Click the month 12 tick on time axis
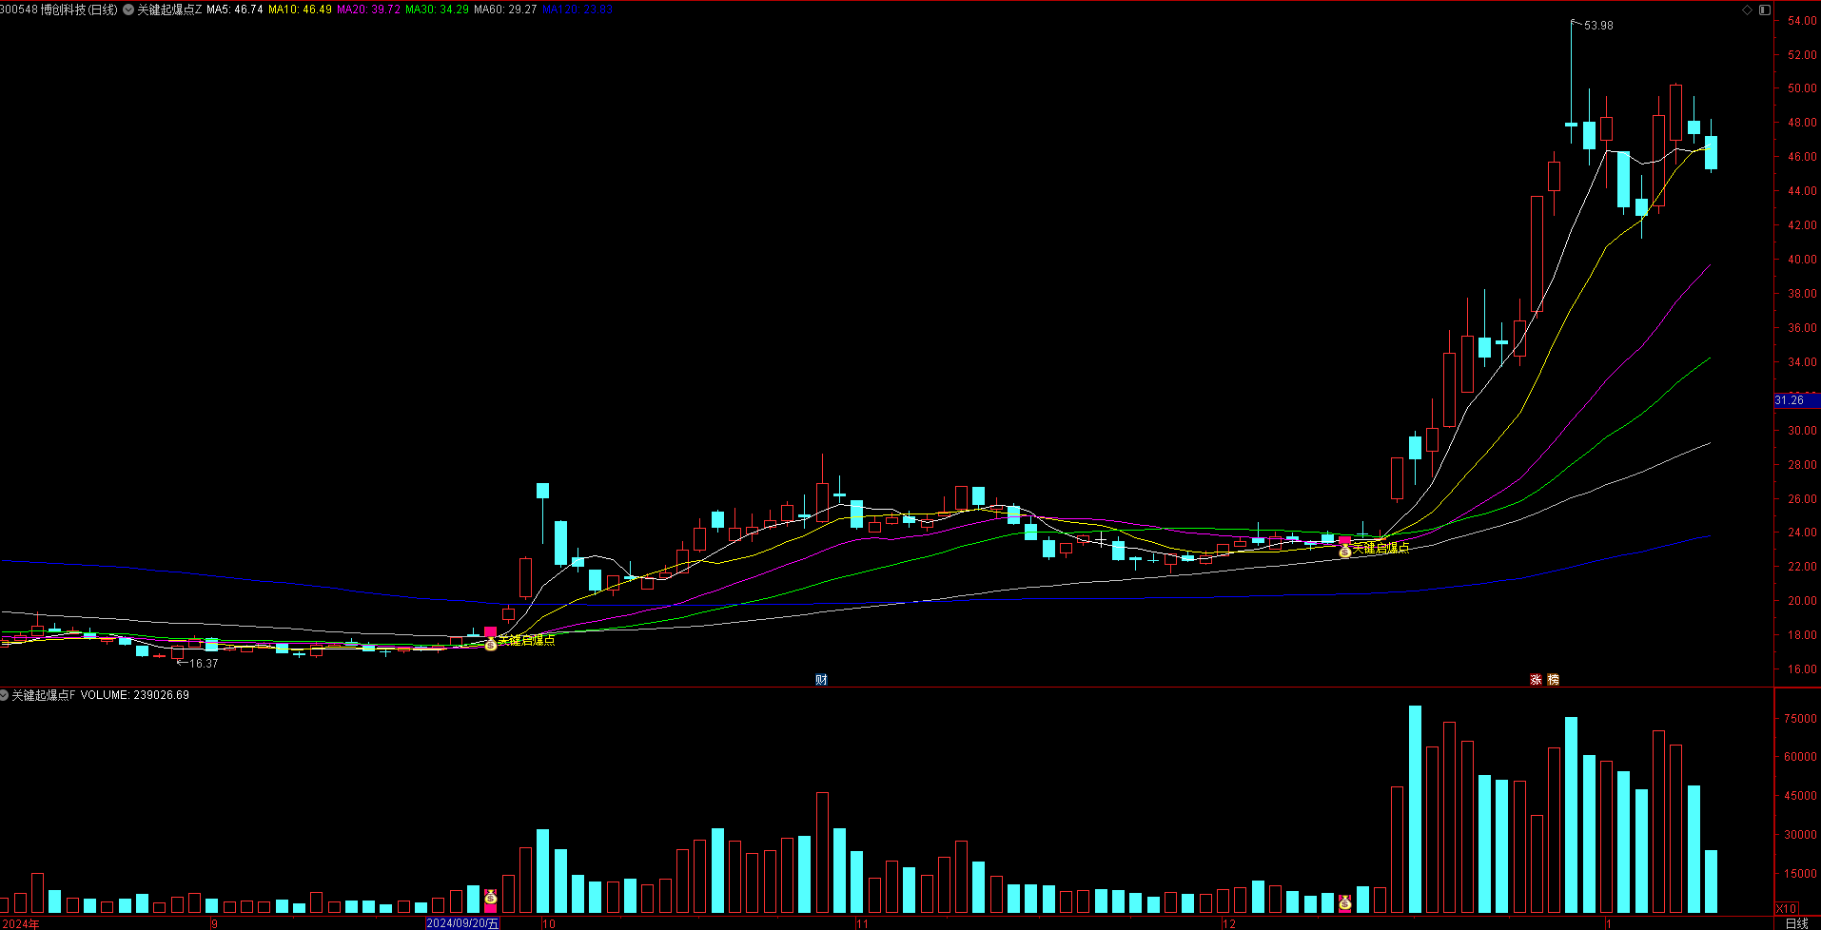The image size is (1821, 930). pos(1229,923)
